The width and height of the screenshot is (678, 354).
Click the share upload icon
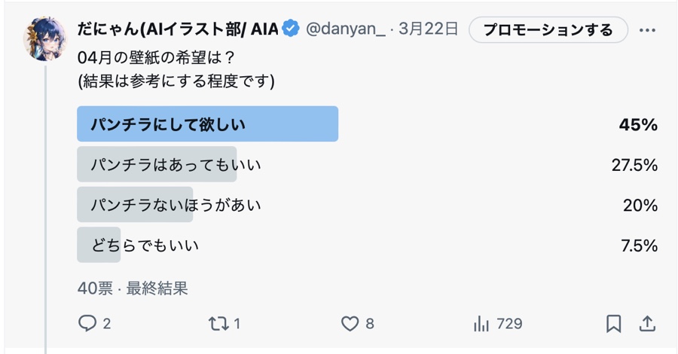(x=647, y=324)
